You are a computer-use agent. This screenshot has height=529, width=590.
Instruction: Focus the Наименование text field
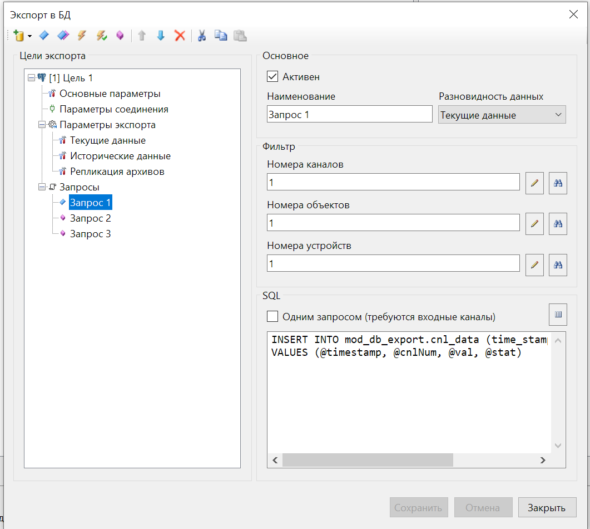point(350,114)
